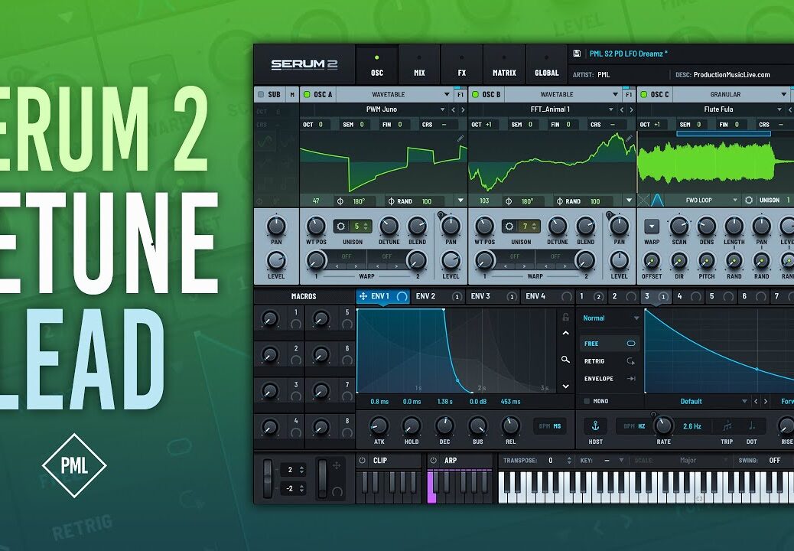Click the magnifier zoom icon in envelope display
This screenshot has height=551, width=794.
tap(565, 359)
